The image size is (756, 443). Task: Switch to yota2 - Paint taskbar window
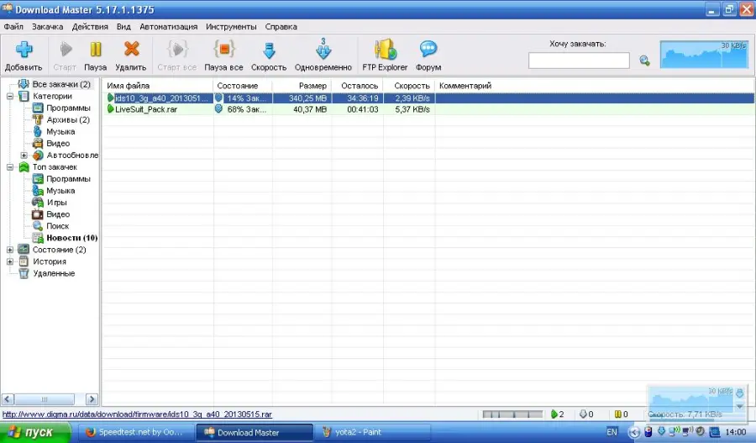point(373,432)
